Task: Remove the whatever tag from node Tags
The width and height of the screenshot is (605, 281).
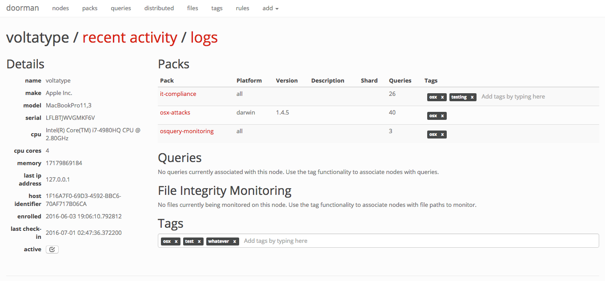Action: [x=234, y=241]
